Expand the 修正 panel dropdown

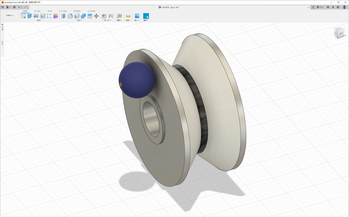79,20
